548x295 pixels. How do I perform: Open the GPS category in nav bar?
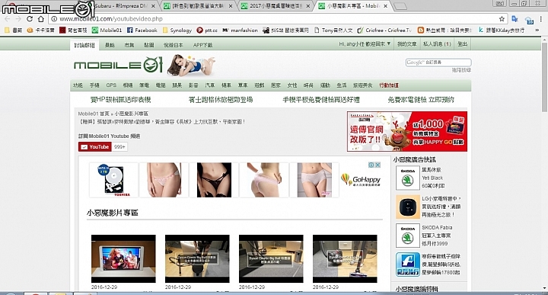coord(111,85)
